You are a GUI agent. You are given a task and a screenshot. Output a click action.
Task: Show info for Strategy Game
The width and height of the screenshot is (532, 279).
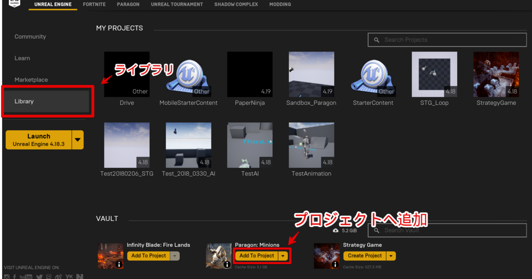point(335,264)
